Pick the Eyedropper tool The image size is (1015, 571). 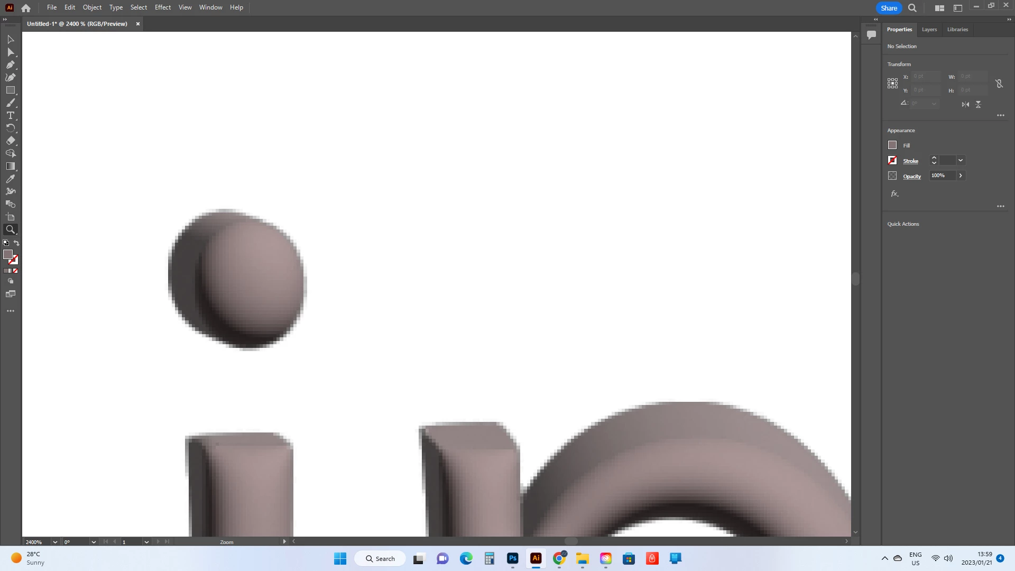click(10, 179)
